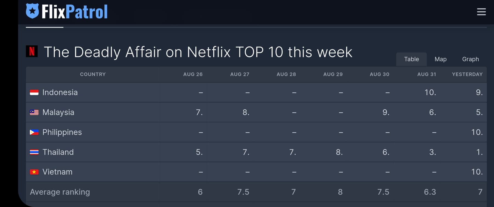Image resolution: width=494 pixels, height=207 pixels.
Task: Click the YESTERDAY column header
Action: (467, 74)
